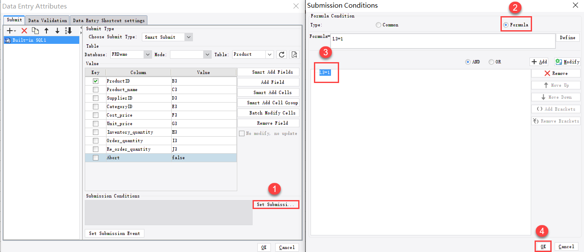Switch condition logic to OR
This screenshot has height=252, width=584.
coord(491,61)
